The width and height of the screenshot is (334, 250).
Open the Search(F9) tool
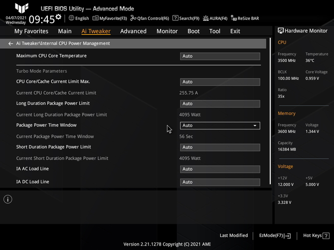(186, 18)
